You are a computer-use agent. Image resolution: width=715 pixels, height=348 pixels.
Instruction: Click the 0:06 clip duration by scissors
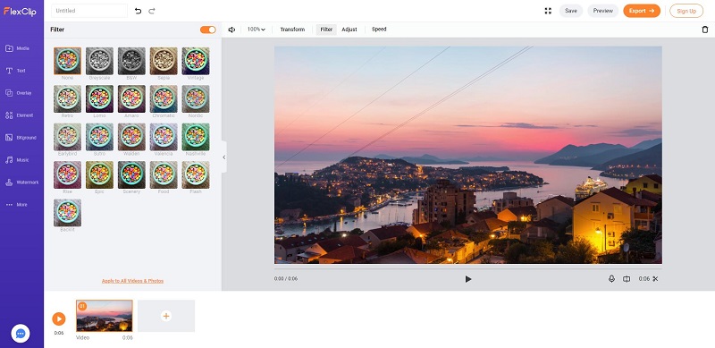pos(643,278)
